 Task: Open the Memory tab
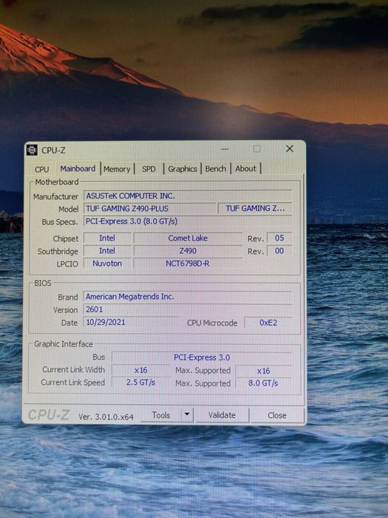click(117, 169)
